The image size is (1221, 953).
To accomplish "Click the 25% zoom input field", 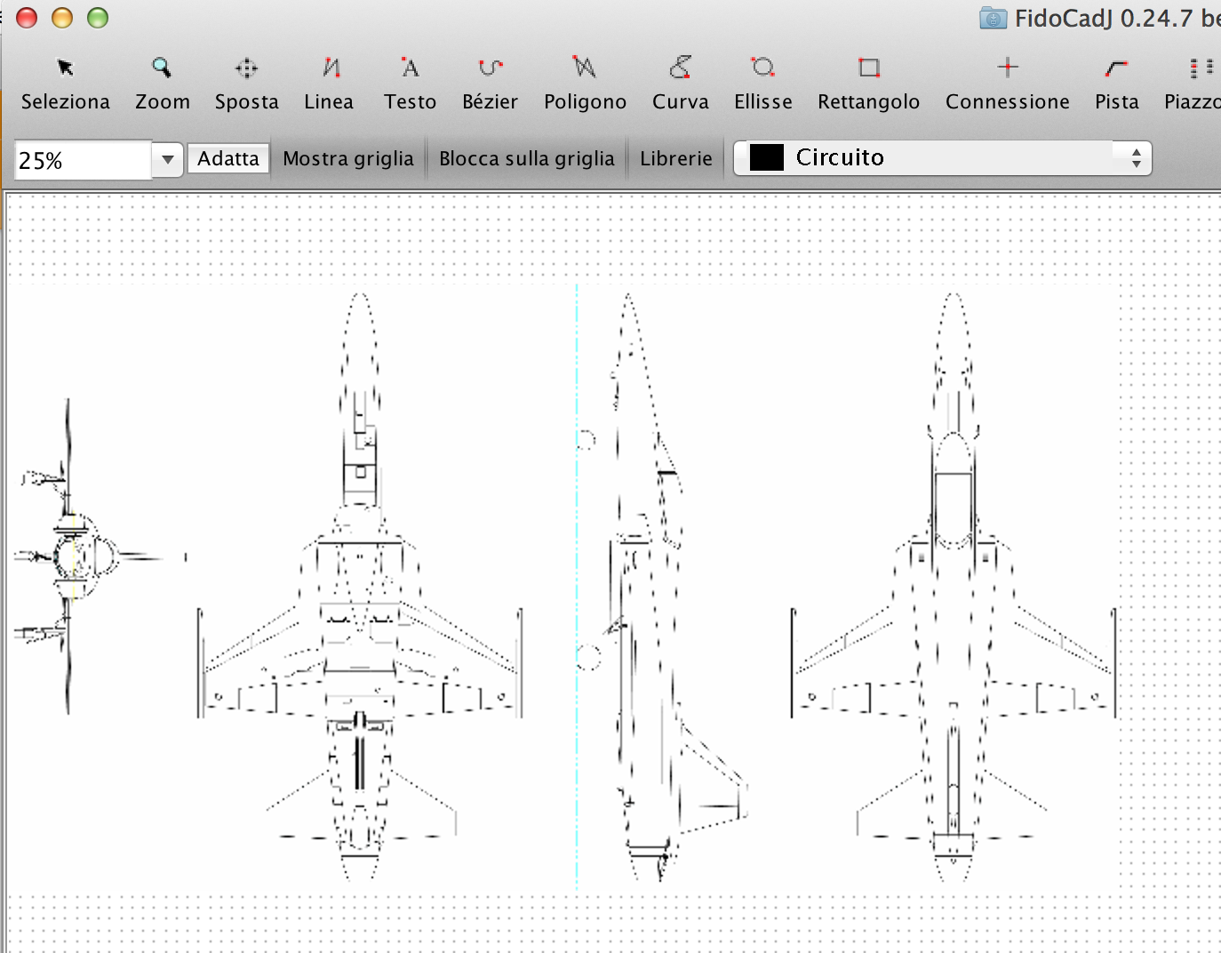I will (x=83, y=160).
